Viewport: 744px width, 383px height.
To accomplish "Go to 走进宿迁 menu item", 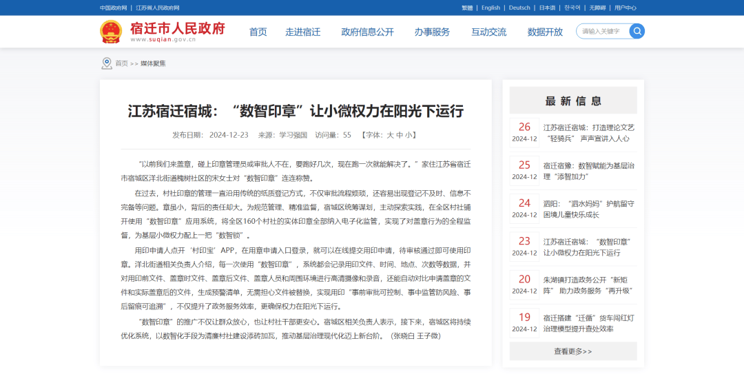I will point(303,32).
